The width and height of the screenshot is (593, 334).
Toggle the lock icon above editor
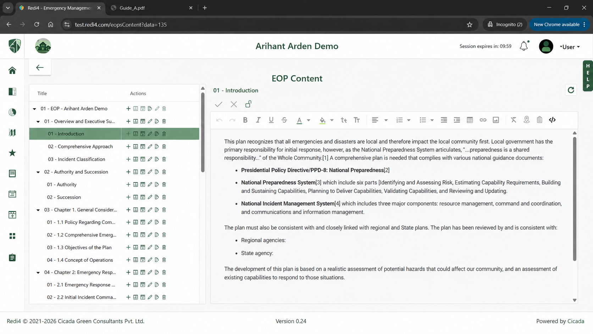(x=248, y=104)
